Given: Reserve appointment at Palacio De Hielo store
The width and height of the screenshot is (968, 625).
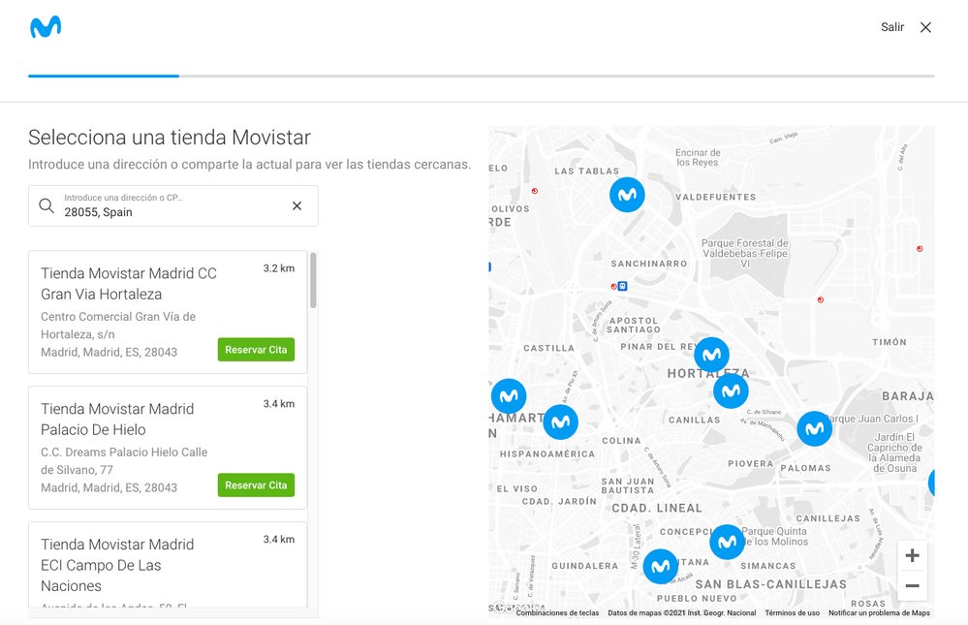Looking at the screenshot, I should pyautogui.click(x=256, y=485).
